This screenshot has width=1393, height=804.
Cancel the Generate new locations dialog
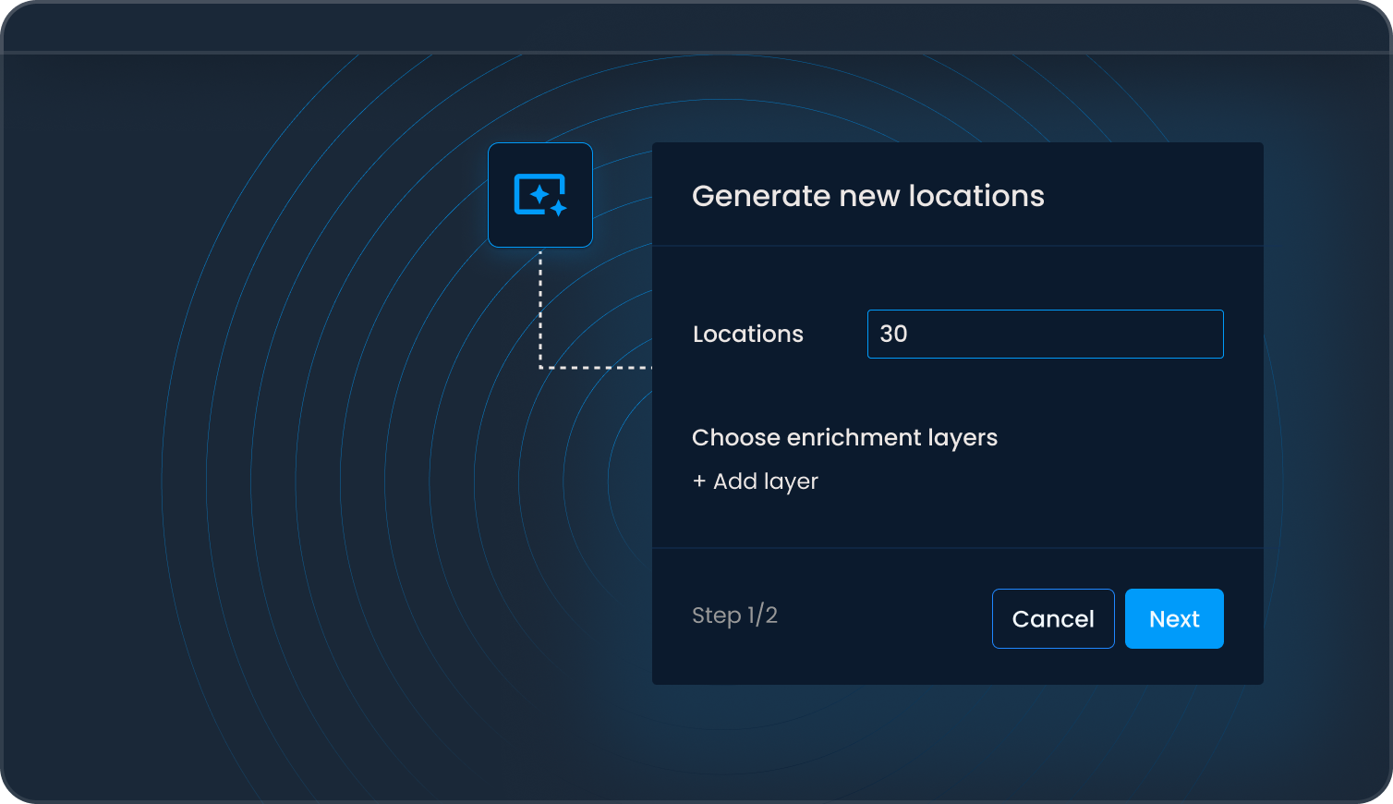1053,618
